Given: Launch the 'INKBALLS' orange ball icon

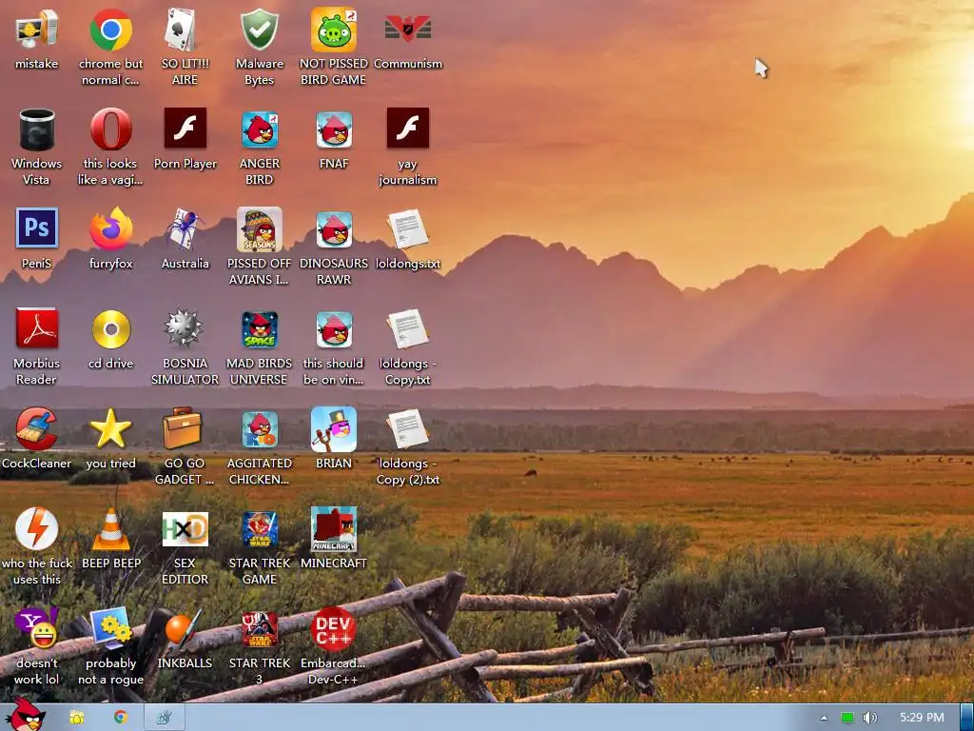Looking at the screenshot, I should (185, 628).
